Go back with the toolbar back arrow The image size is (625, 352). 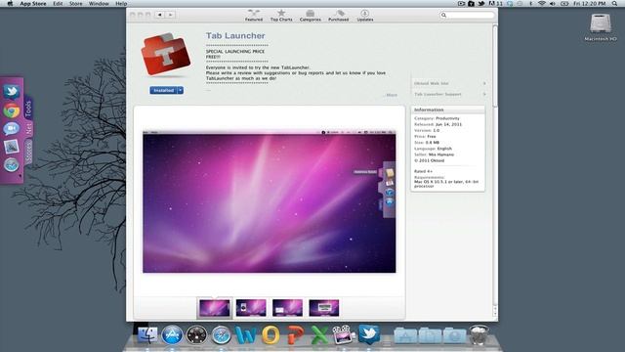(x=160, y=15)
